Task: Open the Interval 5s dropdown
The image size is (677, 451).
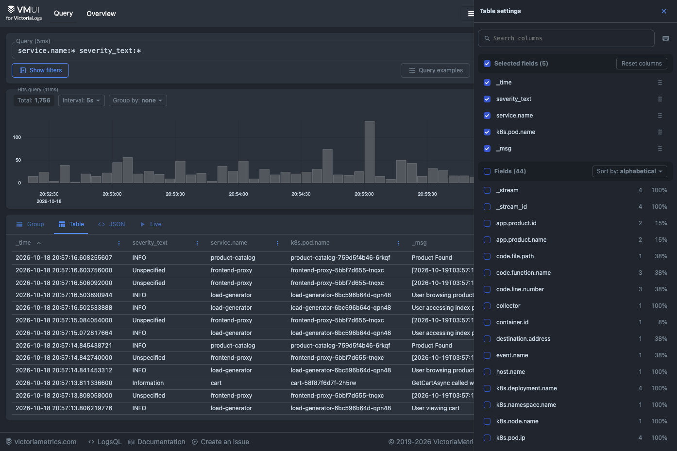Action: [82, 100]
